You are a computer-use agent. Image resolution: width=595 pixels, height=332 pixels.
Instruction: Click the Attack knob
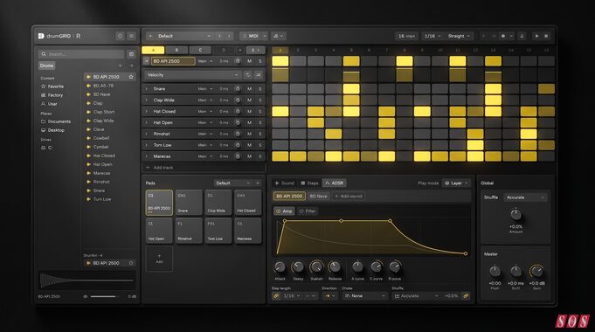point(280,267)
